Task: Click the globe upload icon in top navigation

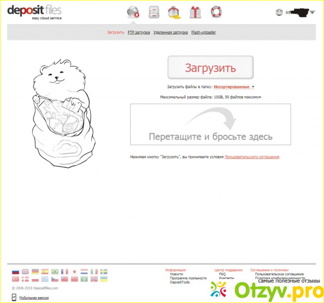Action: (x=134, y=12)
